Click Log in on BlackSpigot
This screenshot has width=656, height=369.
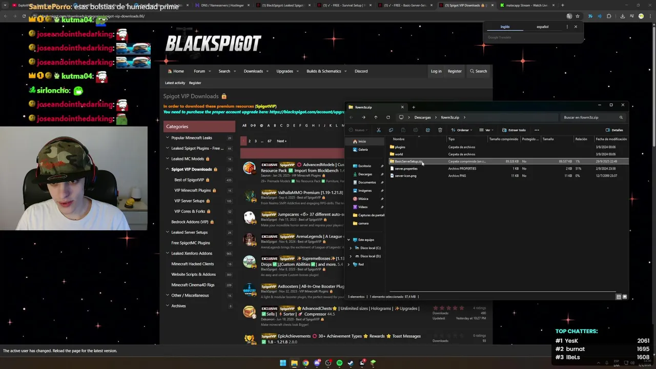436,71
